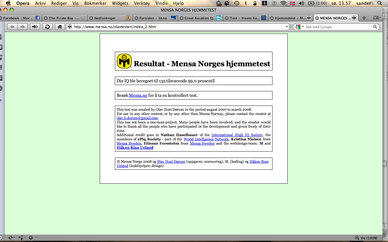Click the Mensa site badge in the address bar
The height and width of the screenshot is (242, 388).
pos(70,27)
